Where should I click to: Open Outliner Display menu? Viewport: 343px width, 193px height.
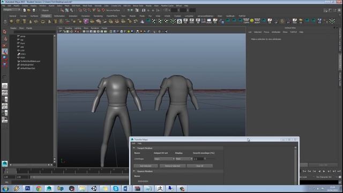(13, 28)
